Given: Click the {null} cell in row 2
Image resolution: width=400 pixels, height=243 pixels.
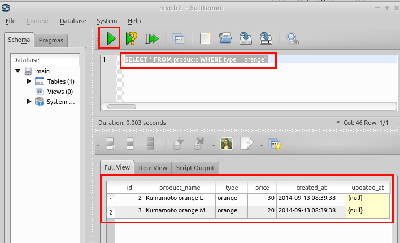Looking at the screenshot, I should 368,212.
